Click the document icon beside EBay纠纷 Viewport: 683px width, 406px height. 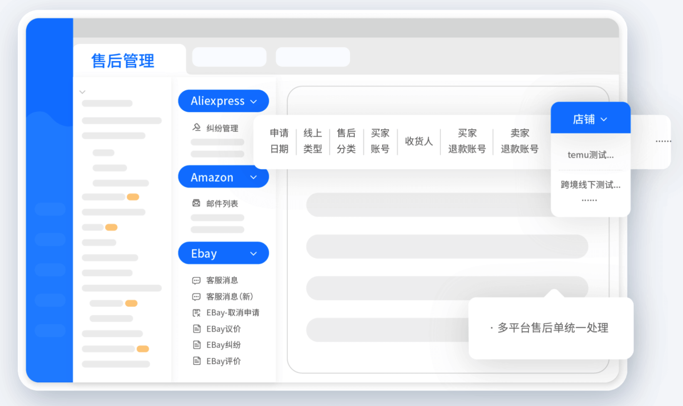click(x=196, y=345)
